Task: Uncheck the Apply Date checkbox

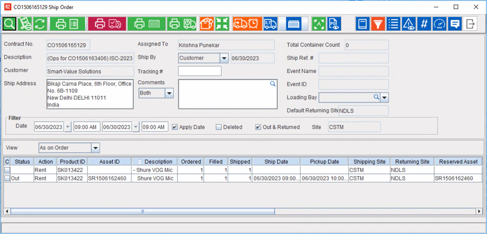Action: point(175,127)
